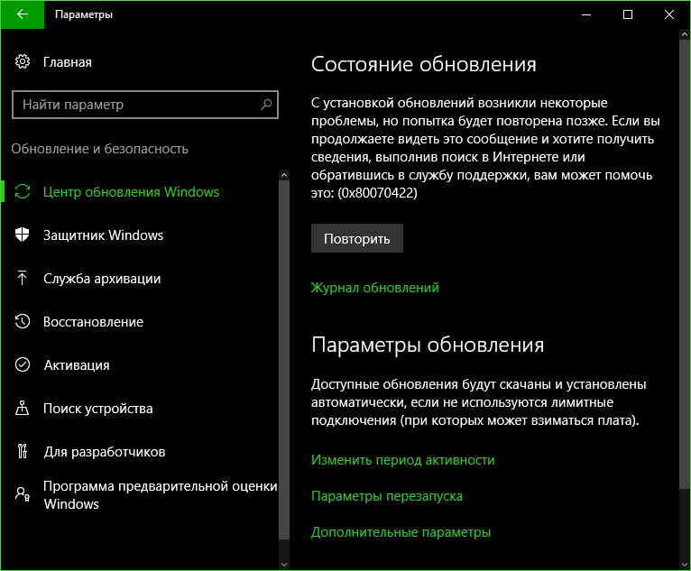This screenshot has height=571, width=691.
Task: Open the Защитник Windows section
Action: click(x=103, y=235)
